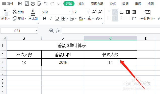Image resolution: width=160 pixels, height=94 pixels.
Task: Decrease indent icon
Action: 128,12
